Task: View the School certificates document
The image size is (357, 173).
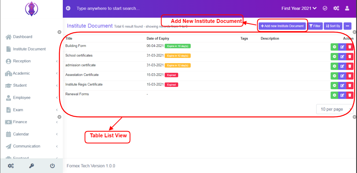Action: coord(334,57)
